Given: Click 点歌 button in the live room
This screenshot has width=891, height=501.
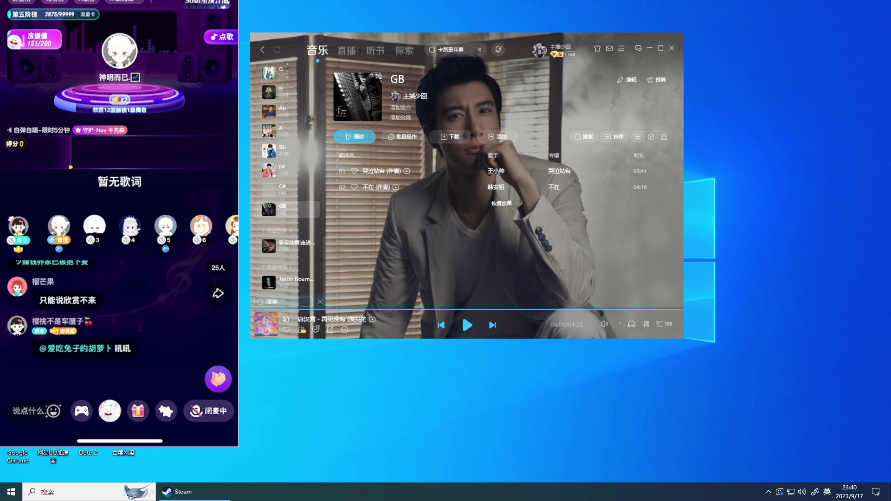Looking at the screenshot, I should pyautogui.click(x=222, y=37).
